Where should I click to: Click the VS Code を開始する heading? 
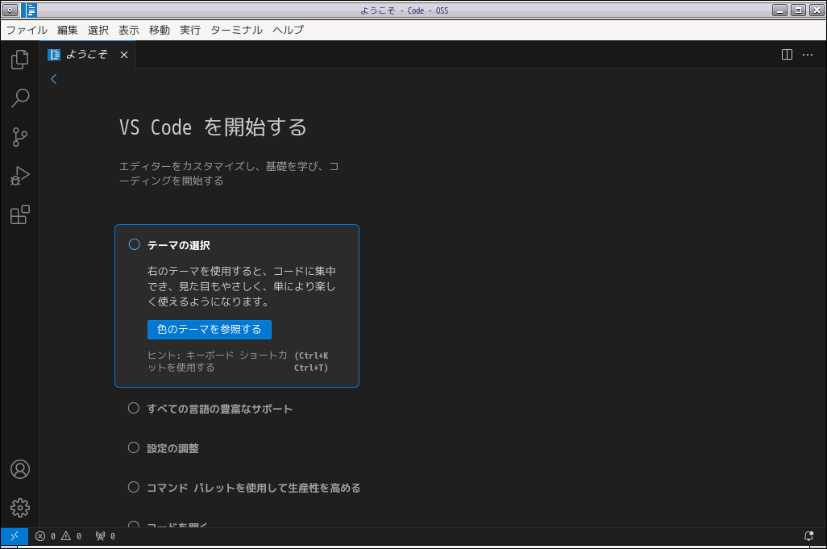click(213, 127)
